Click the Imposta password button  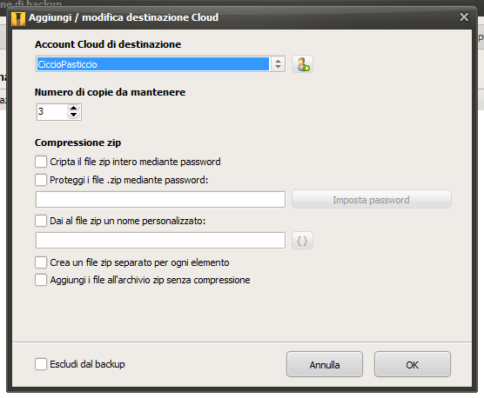tap(372, 200)
